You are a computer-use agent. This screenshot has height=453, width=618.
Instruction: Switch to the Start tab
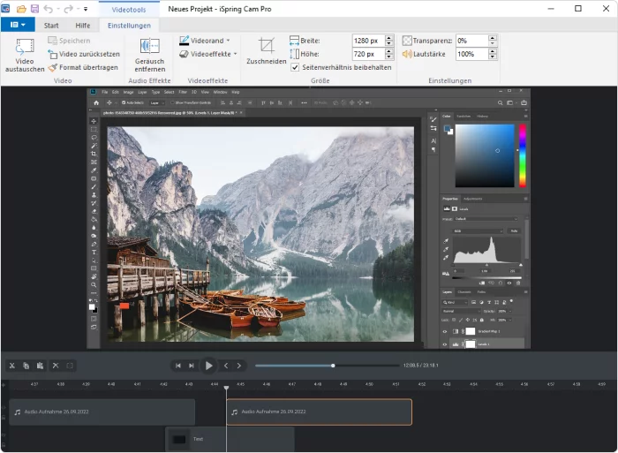51,26
